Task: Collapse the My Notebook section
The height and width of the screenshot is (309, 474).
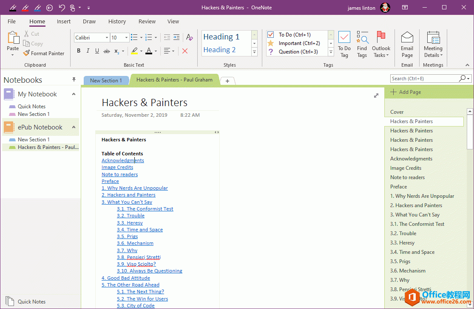Action: click(73, 94)
